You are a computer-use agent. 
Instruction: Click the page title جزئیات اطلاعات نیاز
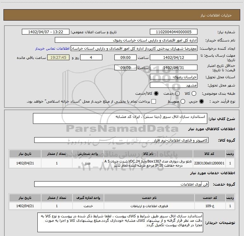[216, 15]
